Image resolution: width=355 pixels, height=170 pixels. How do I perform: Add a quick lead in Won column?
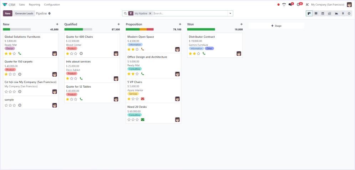[x=241, y=24]
